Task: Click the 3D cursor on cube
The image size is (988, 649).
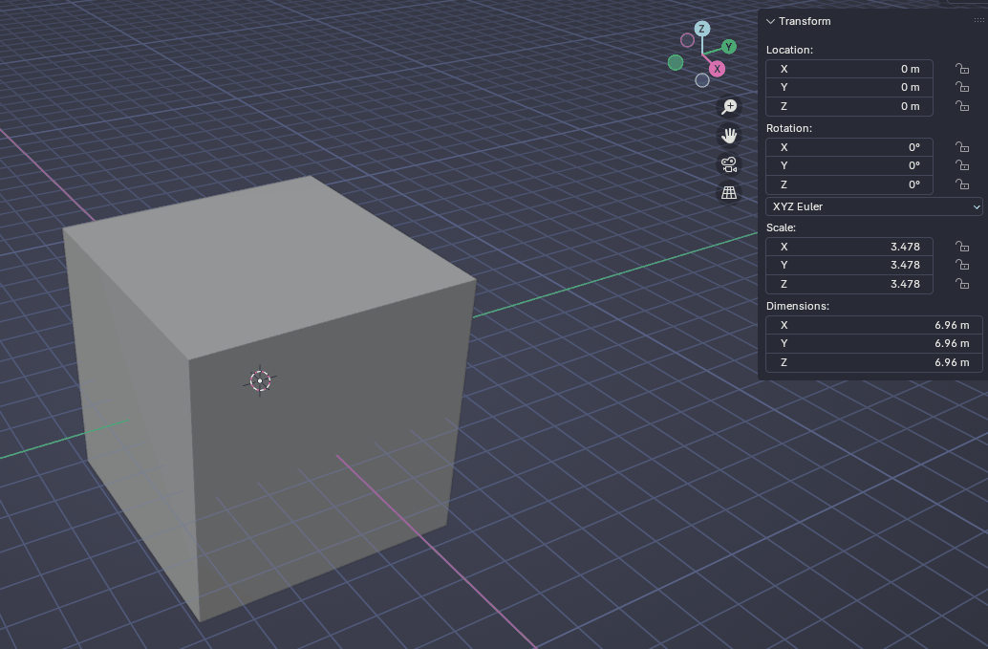Action: click(260, 380)
